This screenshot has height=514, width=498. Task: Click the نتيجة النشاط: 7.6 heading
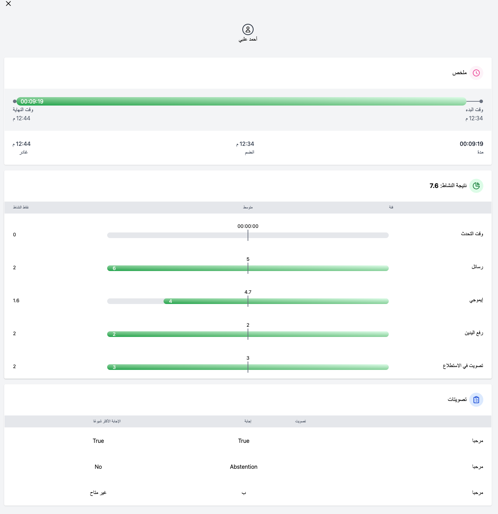point(448,186)
